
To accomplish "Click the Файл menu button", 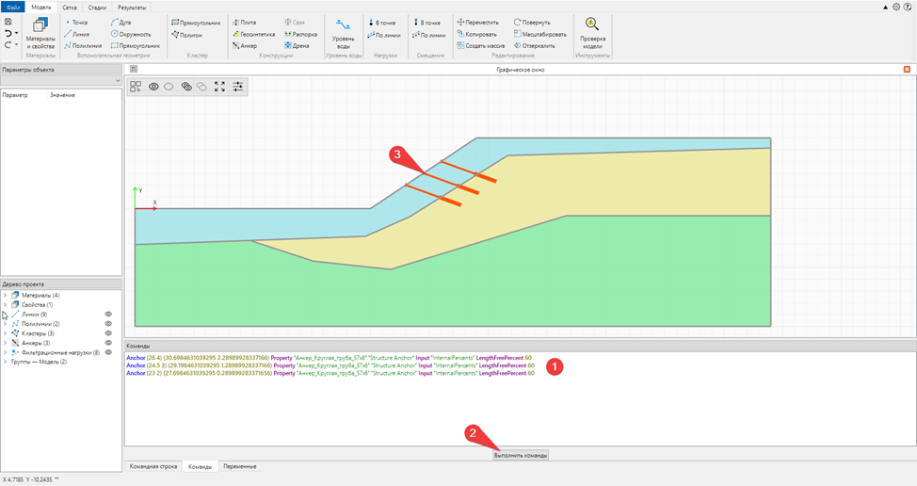I will tap(13, 7).
